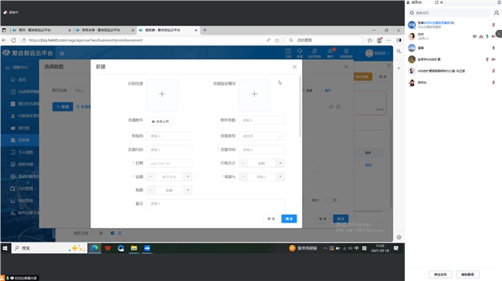Open the schedule icon in platform header

tap(288, 53)
